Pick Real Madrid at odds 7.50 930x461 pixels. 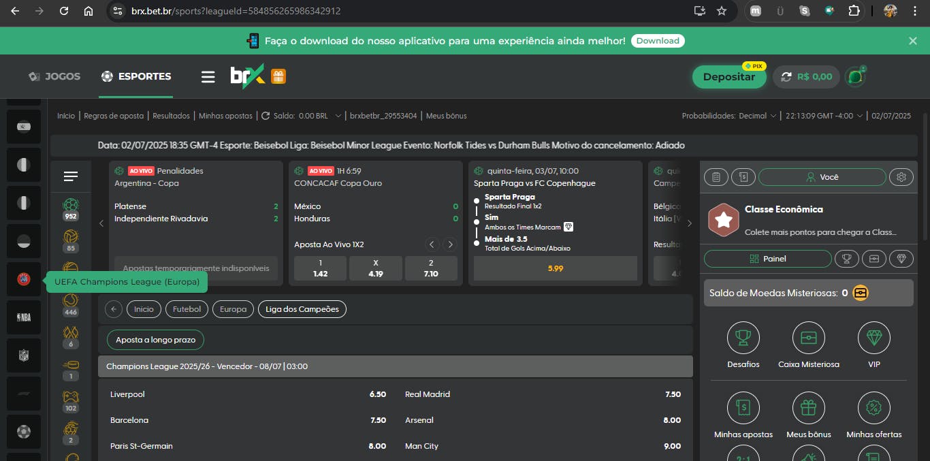pos(543,394)
